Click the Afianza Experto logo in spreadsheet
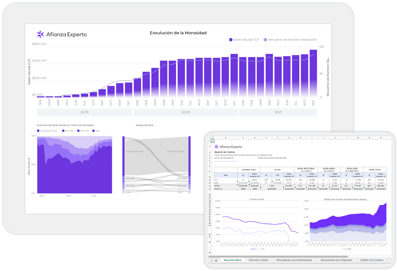397x271 pixels. [228, 147]
